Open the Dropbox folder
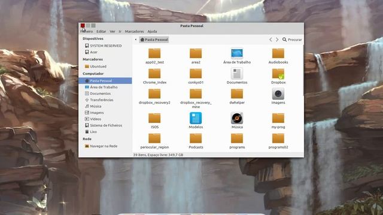 pyautogui.click(x=278, y=73)
